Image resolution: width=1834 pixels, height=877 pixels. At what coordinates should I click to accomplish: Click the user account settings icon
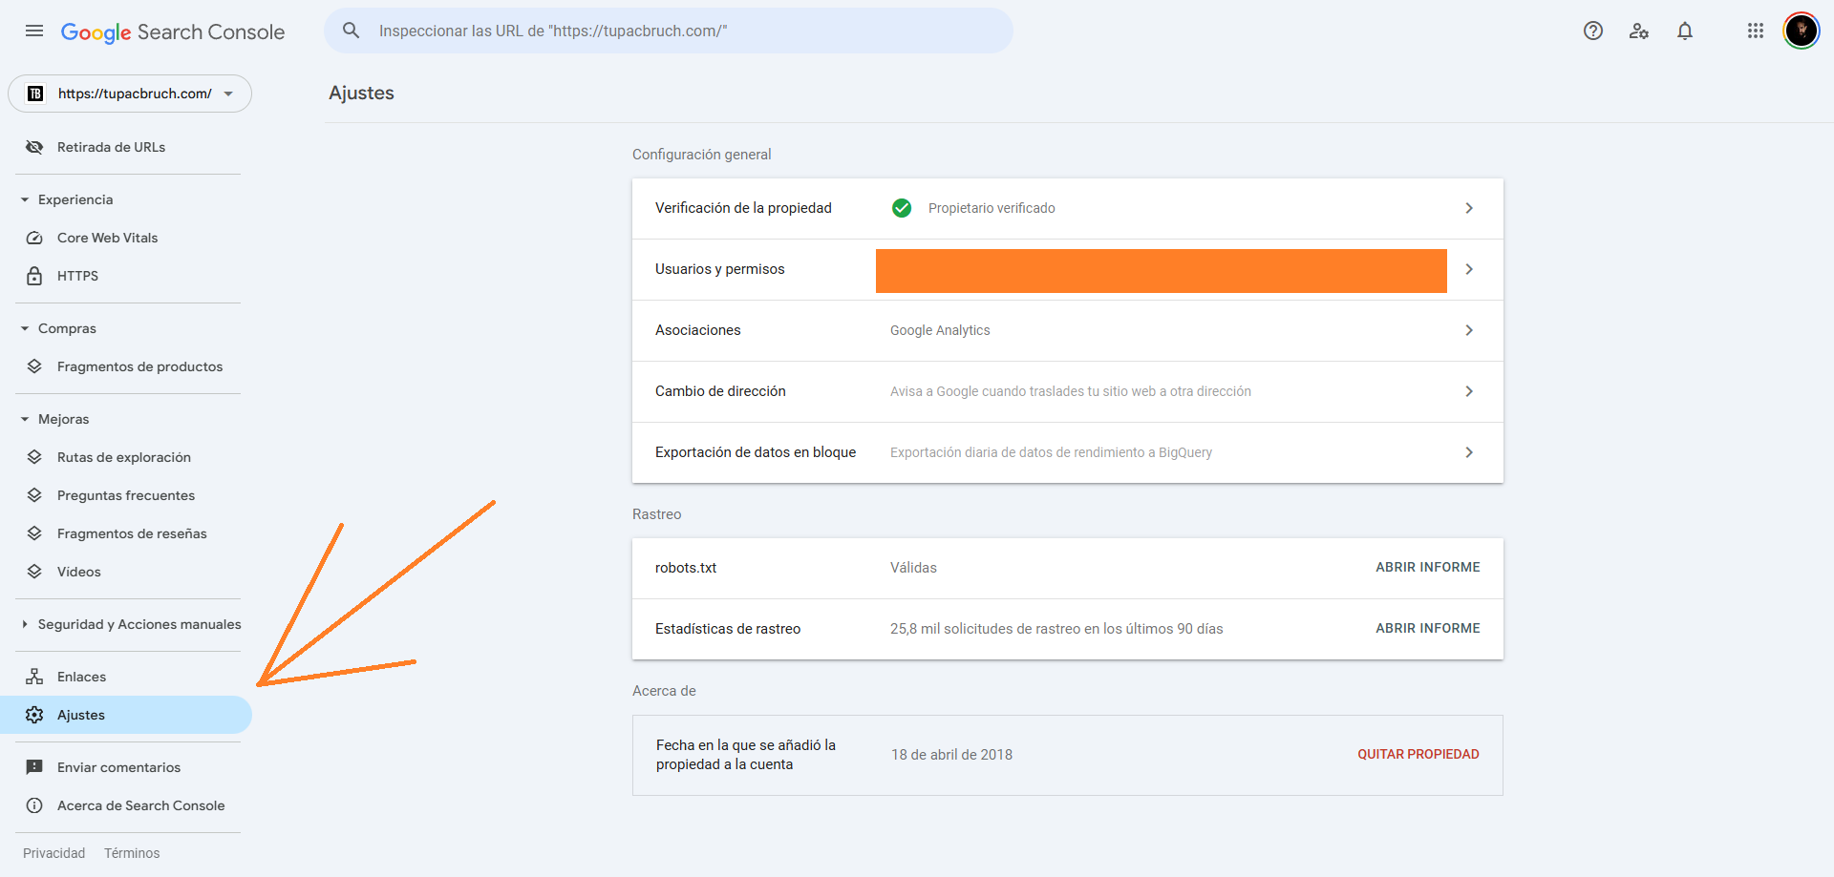tap(1639, 31)
